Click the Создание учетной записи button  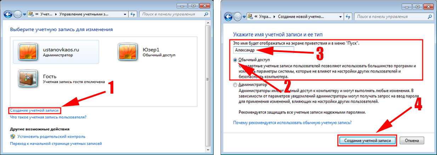point(368,140)
